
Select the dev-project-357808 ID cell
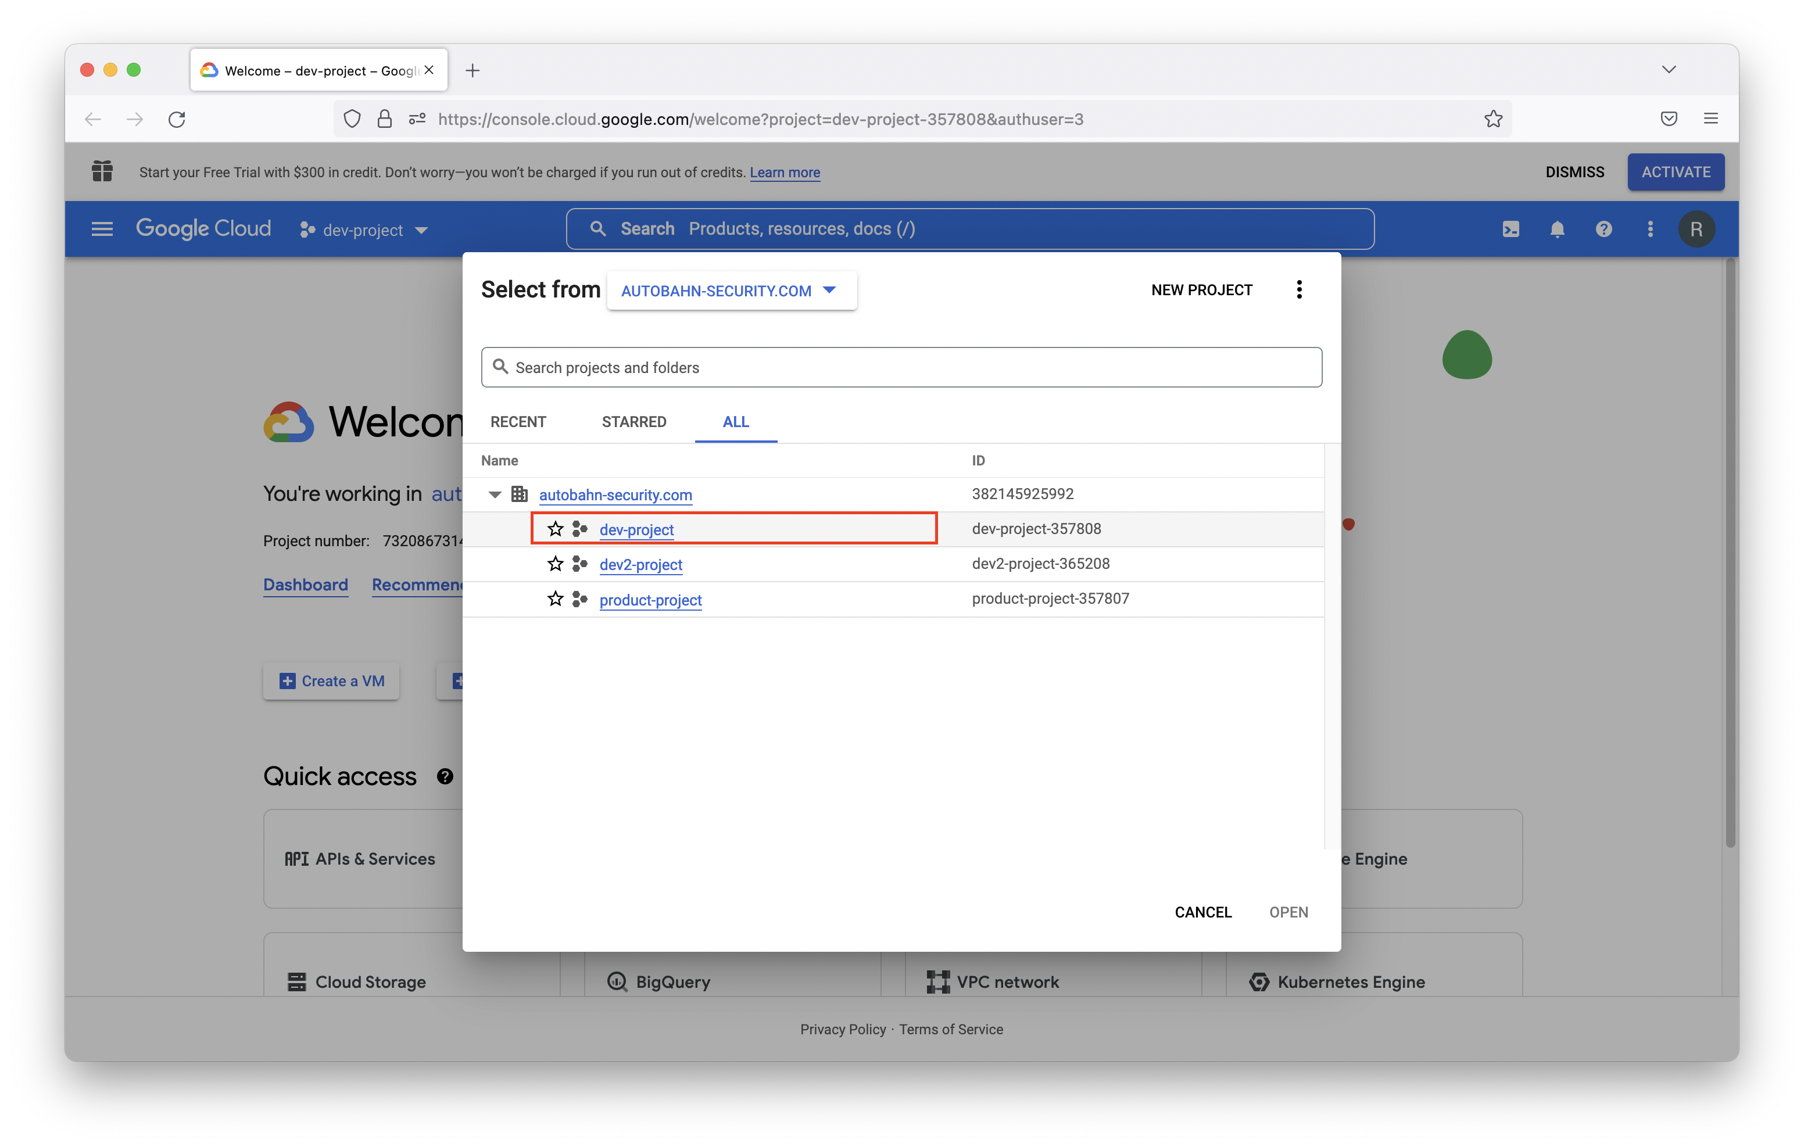pos(1036,529)
